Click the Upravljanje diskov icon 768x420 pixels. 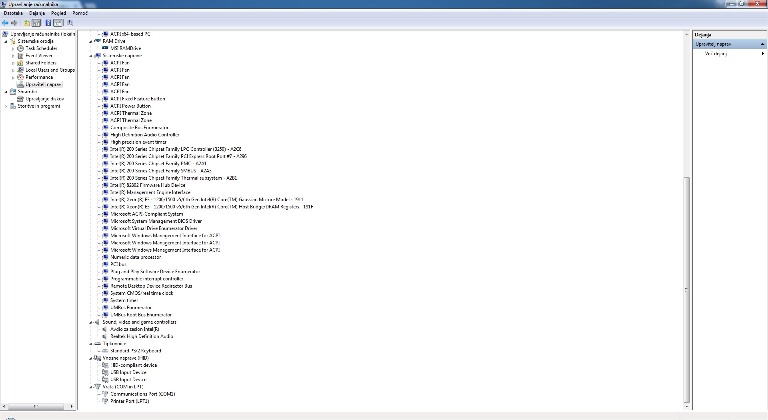tap(20, 99)
